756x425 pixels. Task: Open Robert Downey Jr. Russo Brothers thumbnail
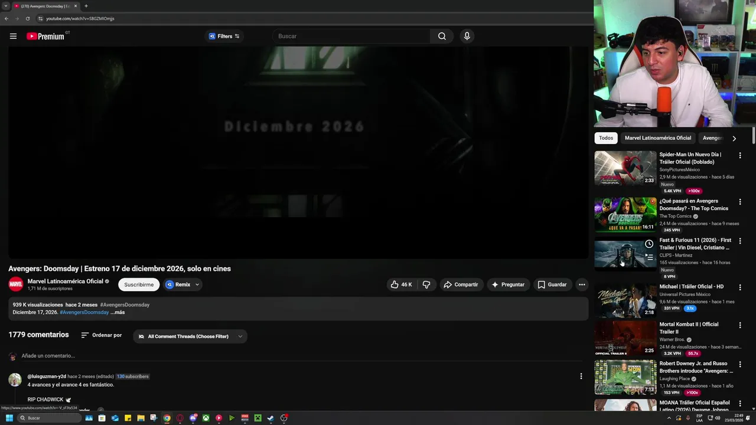(x=625, y=377)
